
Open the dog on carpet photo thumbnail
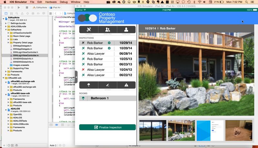[239, 130]
